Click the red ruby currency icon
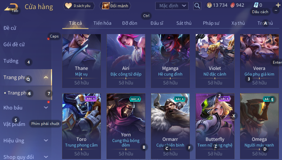The image size is (282, 160). [x=232, y=5]
